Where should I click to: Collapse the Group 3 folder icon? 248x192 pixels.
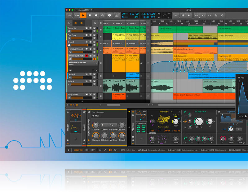pyautogui.click(x=69, y=45)
